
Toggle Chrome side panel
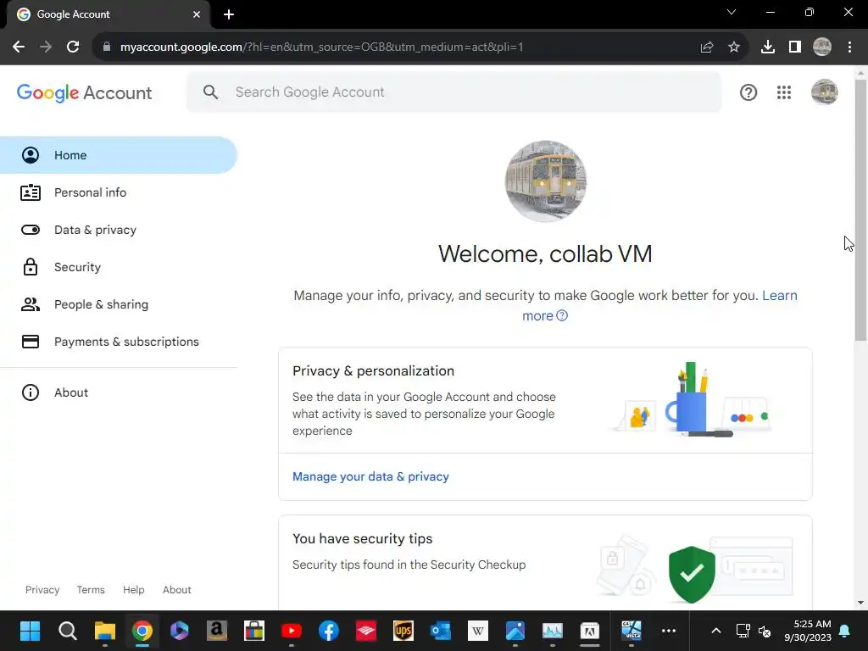(x=795, y=47)
